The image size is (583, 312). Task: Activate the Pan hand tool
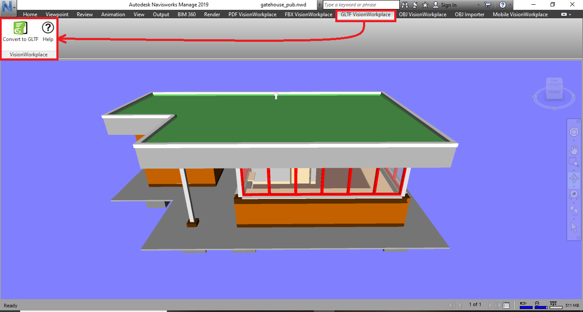click(574, 149)
